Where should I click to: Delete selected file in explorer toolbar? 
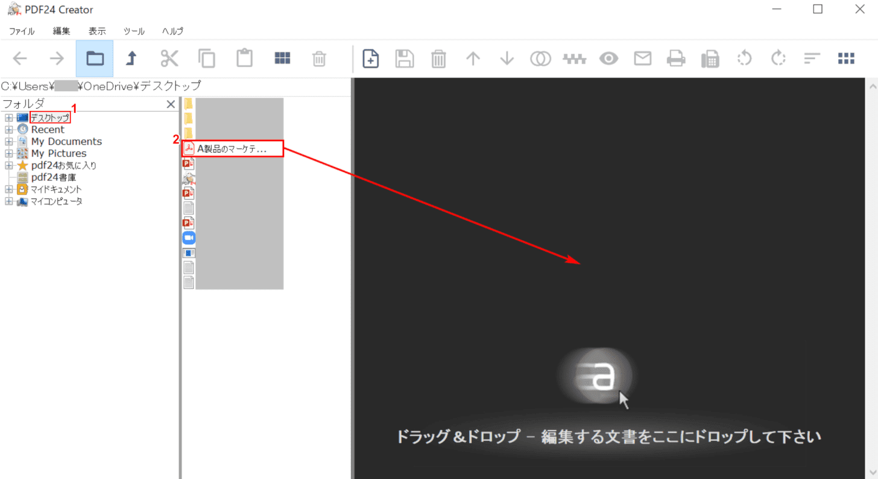(319, 59)
